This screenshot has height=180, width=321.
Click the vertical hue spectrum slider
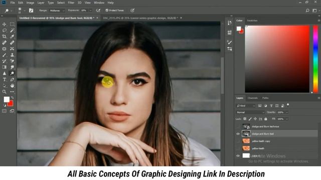[x=315, y=59]
